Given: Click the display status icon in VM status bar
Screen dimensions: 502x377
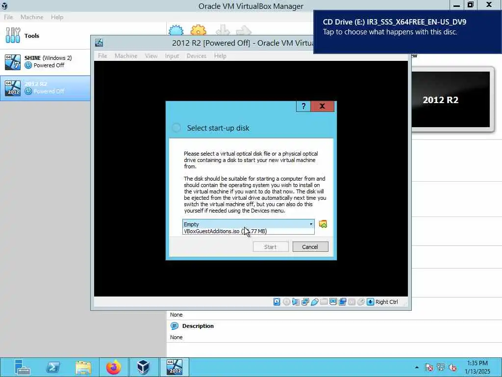Looking at the screenshot, I should 333,302.
